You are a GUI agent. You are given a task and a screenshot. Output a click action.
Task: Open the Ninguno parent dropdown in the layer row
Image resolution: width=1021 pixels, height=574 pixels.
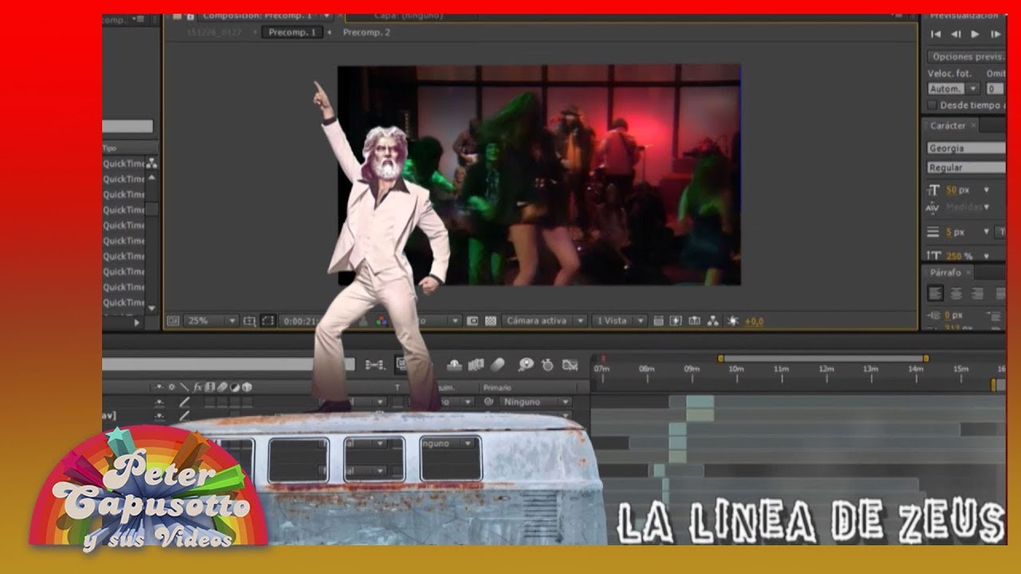(534, 402)
